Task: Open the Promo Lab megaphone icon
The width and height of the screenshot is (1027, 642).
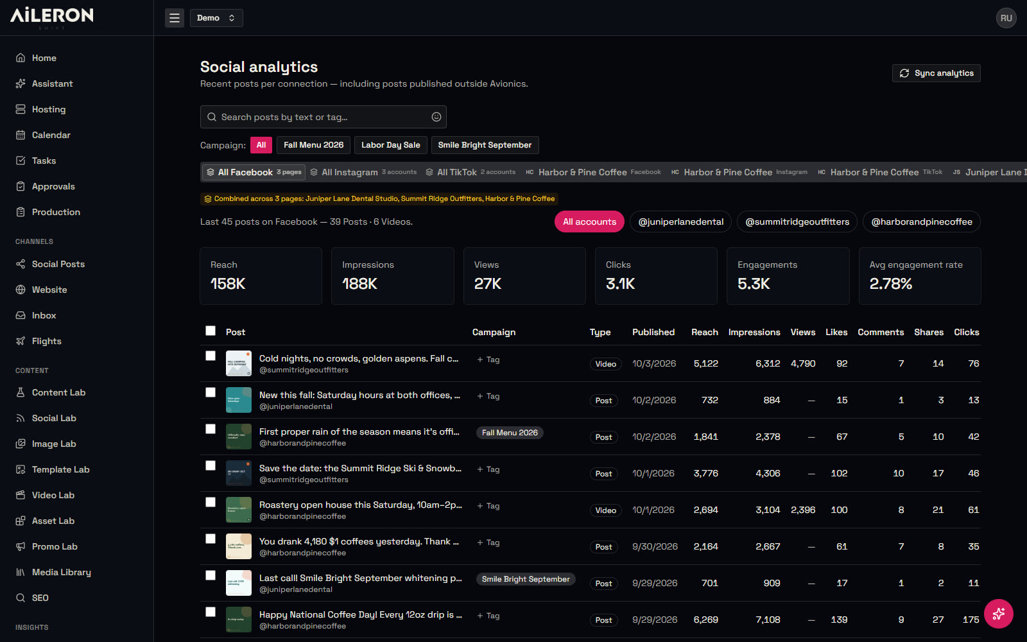Action: 21,546
